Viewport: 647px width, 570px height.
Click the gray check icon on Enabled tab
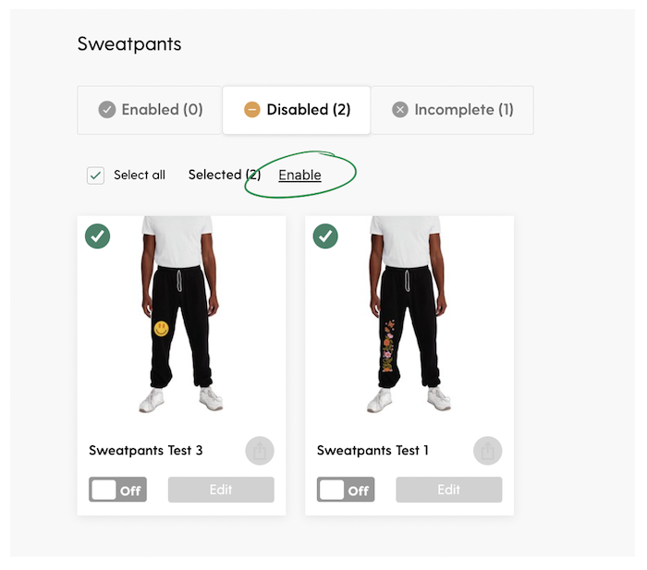tap(107, 110)
